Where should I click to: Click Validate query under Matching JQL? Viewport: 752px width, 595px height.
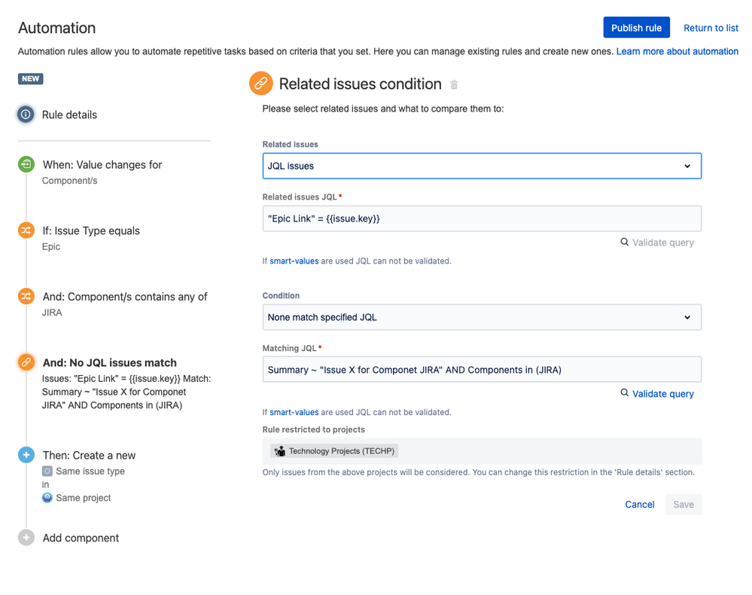[657, 393]
